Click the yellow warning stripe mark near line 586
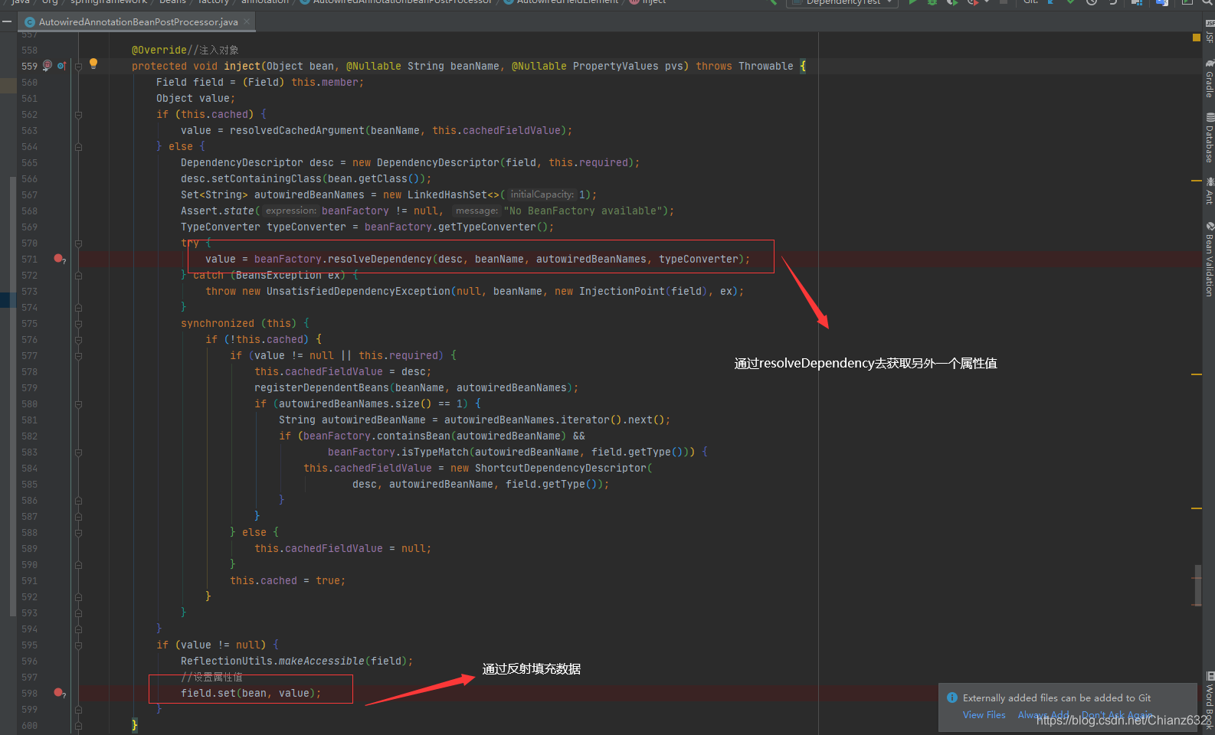1215x735 pixels. tap(1197, 508)
